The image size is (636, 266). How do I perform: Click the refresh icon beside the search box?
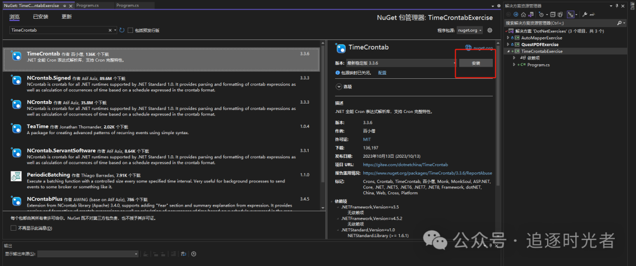(122, 30)
